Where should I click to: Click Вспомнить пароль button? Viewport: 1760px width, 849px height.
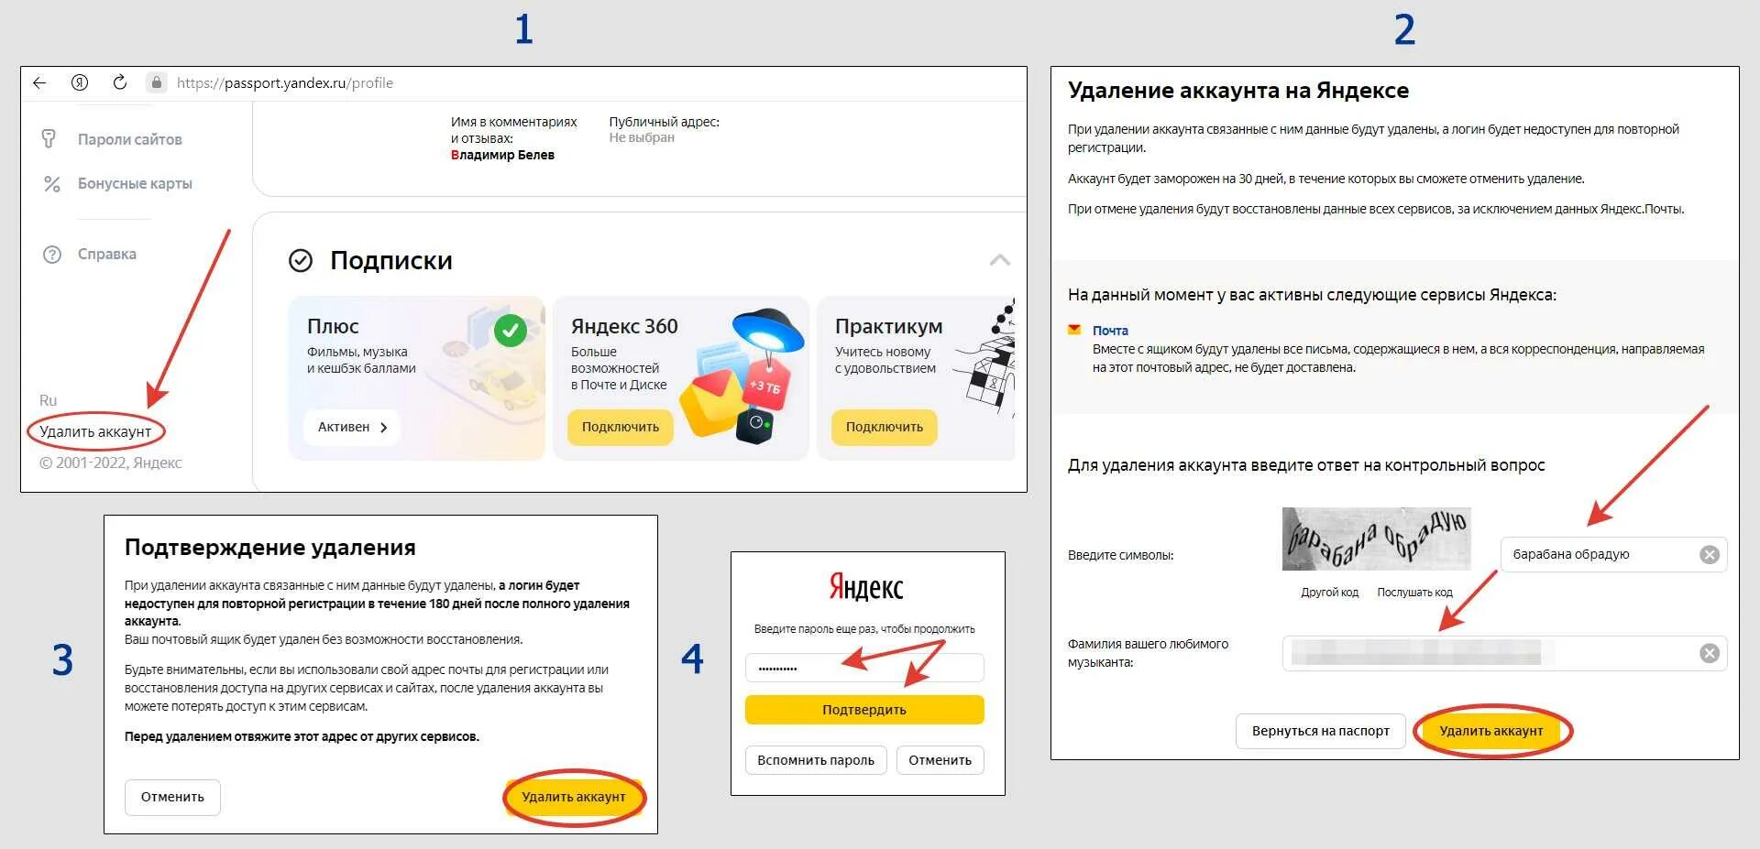(816, 760)
